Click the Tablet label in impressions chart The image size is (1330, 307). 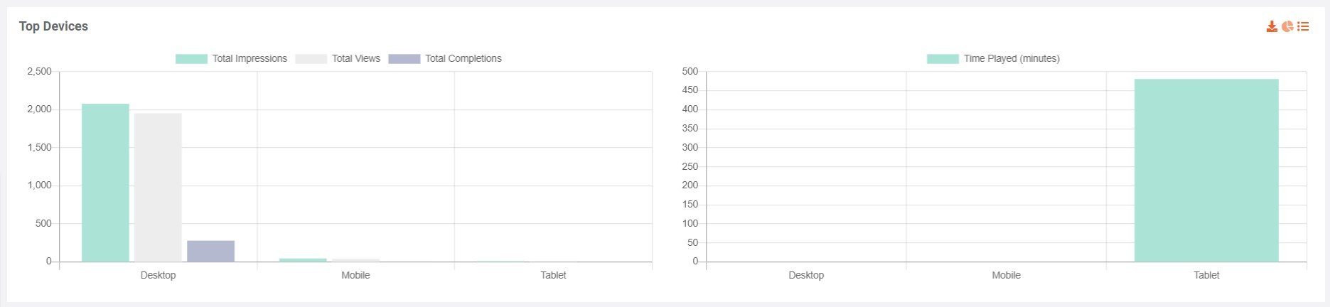(x=553, y=275)
